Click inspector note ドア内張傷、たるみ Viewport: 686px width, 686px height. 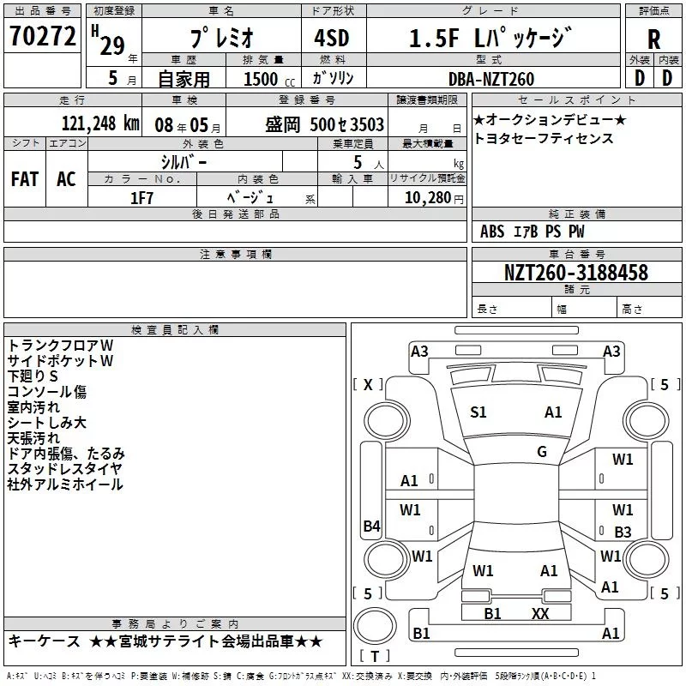click(66, 454)
